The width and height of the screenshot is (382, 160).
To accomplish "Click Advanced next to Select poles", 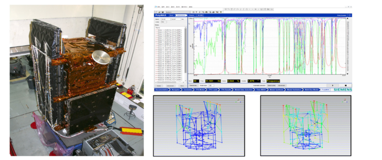I will (x=282, y=86).
